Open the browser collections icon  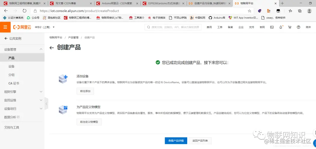300,11
